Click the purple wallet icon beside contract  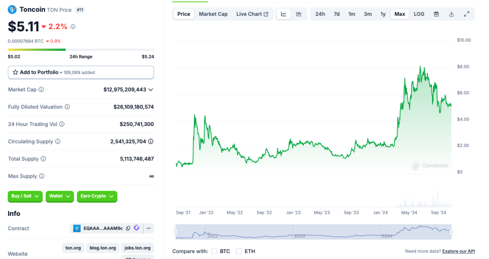pos(137,228)
